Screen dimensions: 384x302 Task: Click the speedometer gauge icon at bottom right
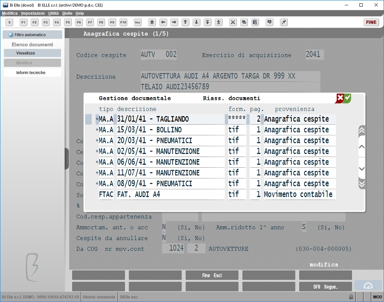coord(368,286)
